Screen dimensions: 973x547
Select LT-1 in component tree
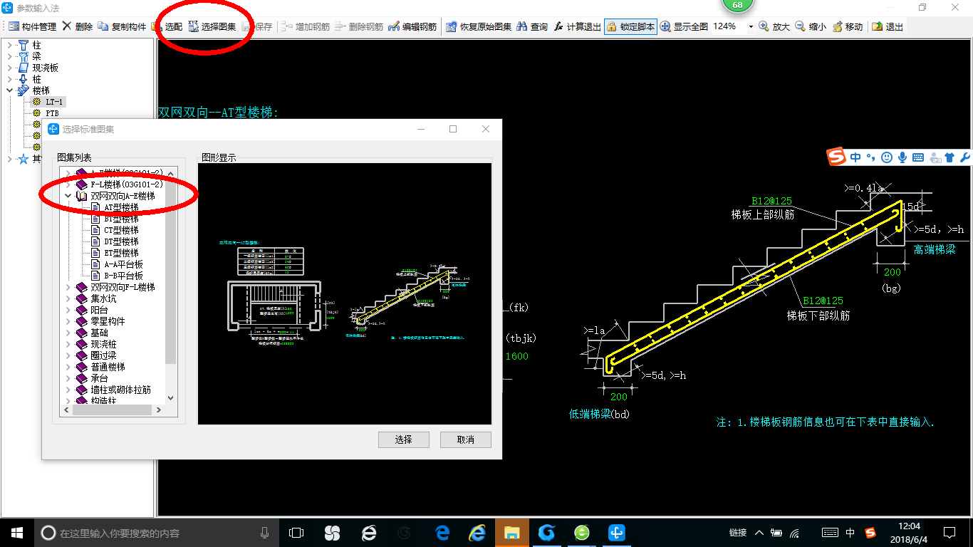tap(55, 102)
